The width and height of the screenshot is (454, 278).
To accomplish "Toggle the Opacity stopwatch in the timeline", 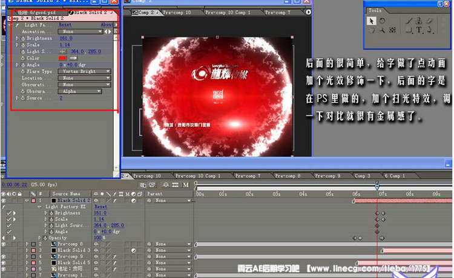I will [x=45, y=238].
